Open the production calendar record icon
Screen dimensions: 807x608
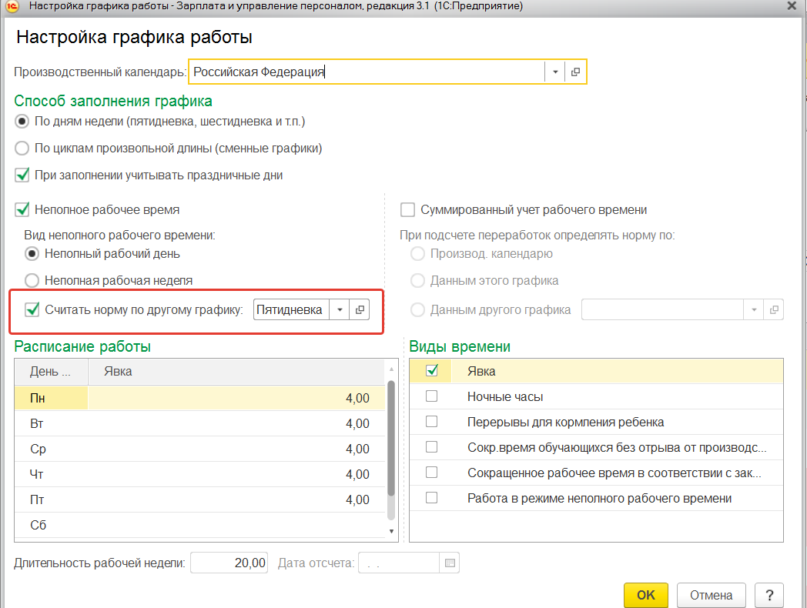pyautogui.click(x=575, y=72)
